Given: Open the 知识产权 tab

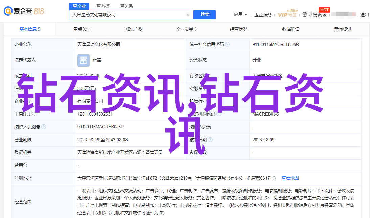Looking at the screenshot, I should pyautogui.click(x=134, y=29).
